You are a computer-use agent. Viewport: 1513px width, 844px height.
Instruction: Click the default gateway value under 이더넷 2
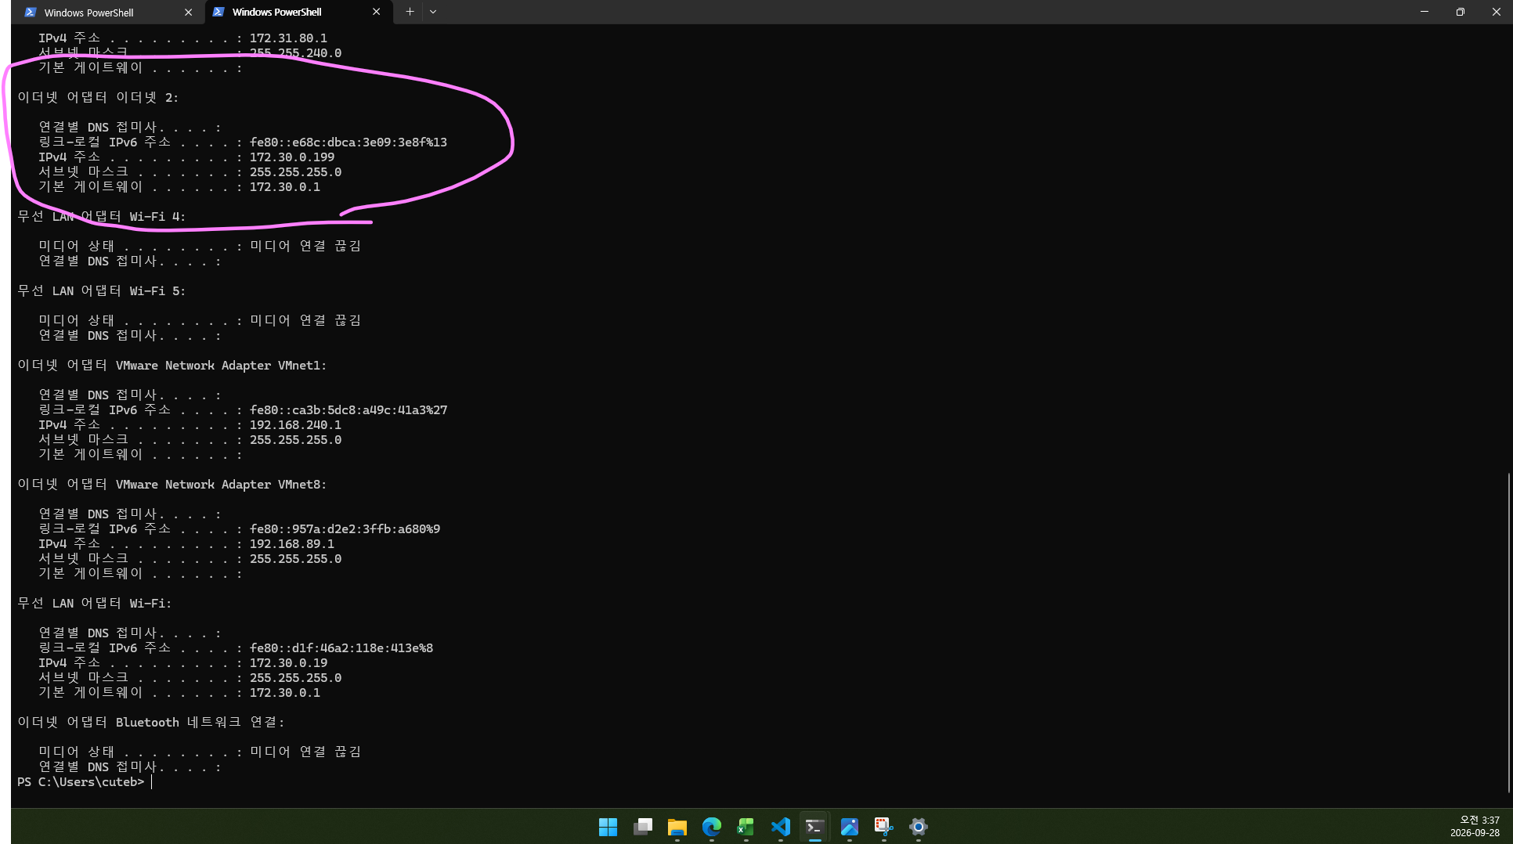click(285, 187)
